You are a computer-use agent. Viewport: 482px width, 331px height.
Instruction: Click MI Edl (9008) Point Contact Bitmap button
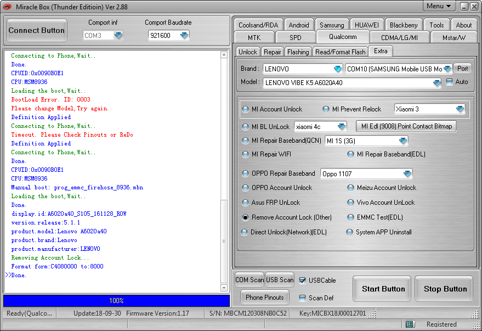point(406,126)
